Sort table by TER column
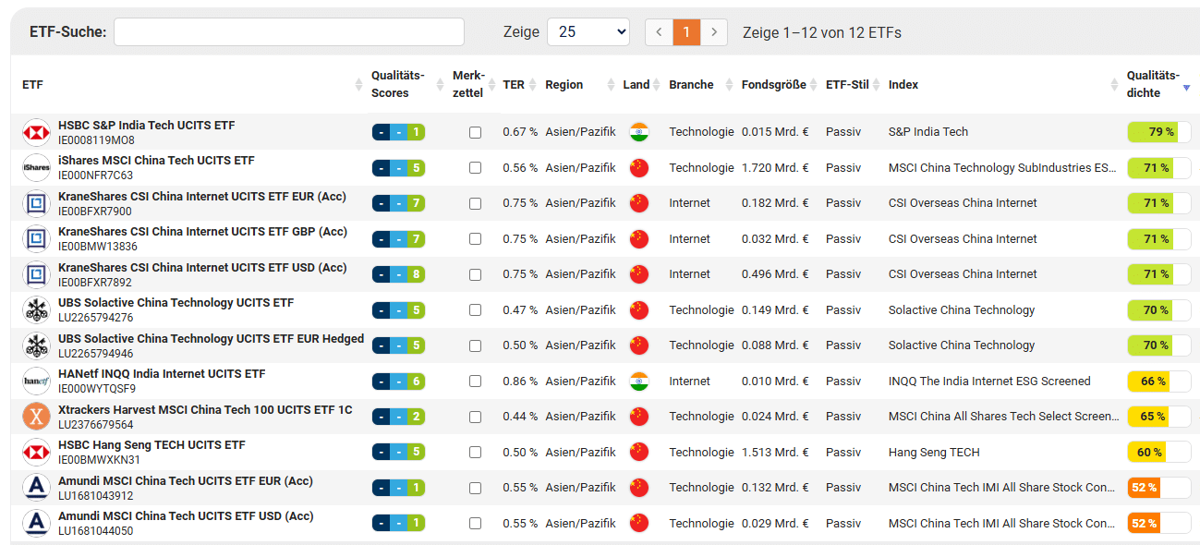1200x545 pixels. pos(514,85)
